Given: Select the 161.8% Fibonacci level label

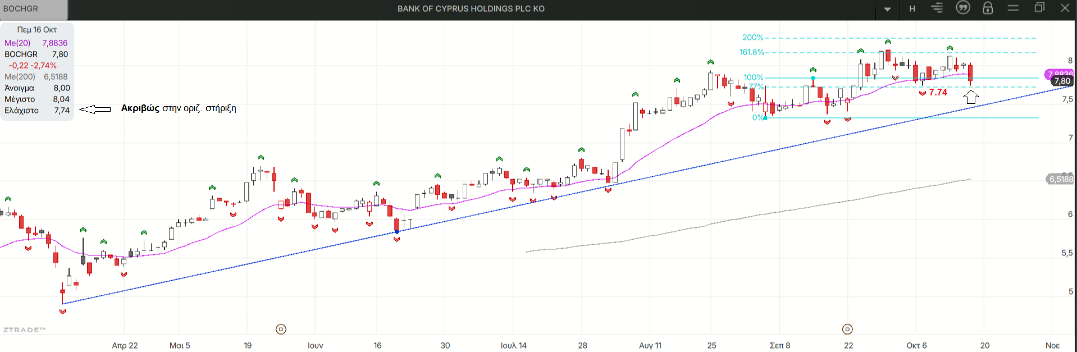Looking at the screenshot, I should click(751, 52).
